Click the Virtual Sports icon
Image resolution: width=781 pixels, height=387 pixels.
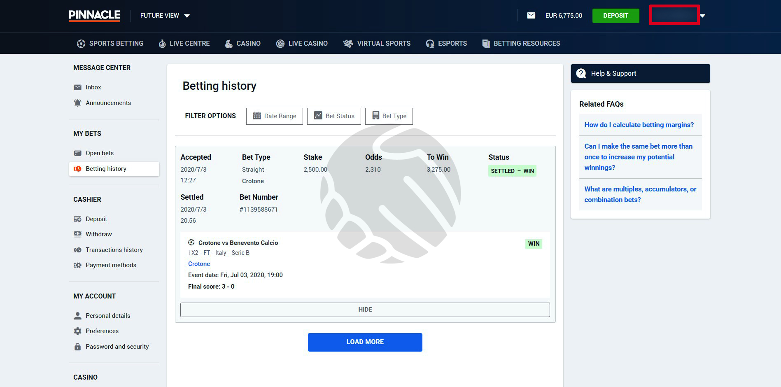click(x=348, y=44)
